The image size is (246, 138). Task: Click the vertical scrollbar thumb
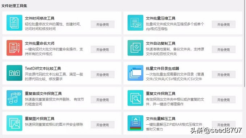(x=245, y=44)
